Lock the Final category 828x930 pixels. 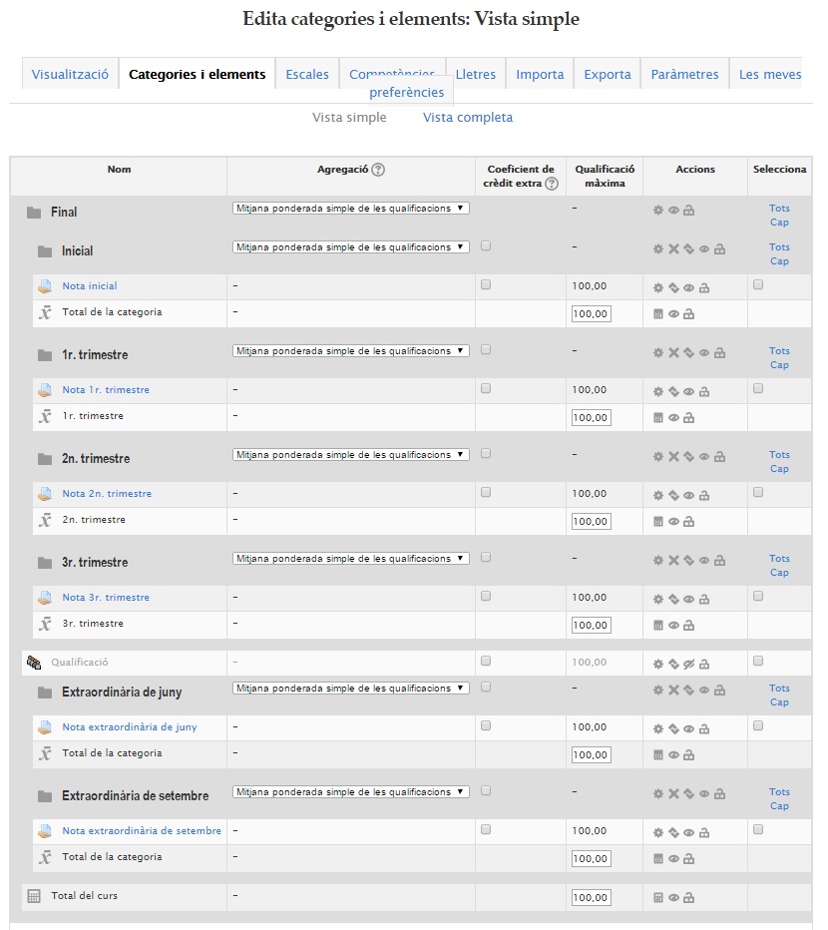click(x=688, y=210)
